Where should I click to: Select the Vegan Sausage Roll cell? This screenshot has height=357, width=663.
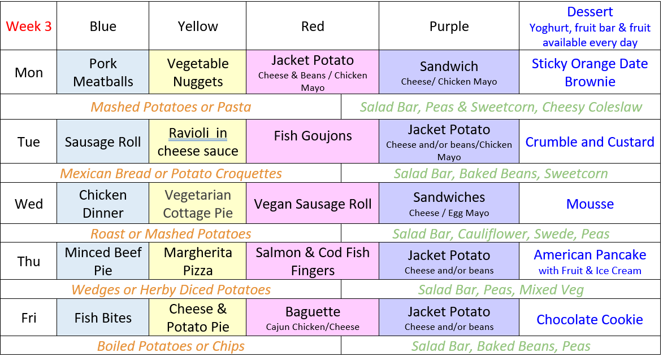pyautogui.click(x=313, y=204)
